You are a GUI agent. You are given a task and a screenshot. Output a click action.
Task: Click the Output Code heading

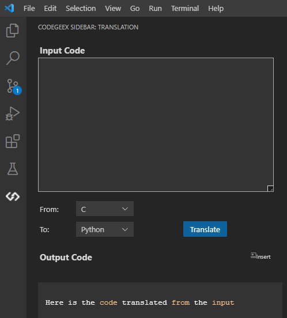pyautogui.click(x=66, y=258)
